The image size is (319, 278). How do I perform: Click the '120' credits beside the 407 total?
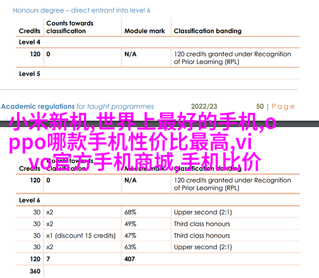[35, 259]
